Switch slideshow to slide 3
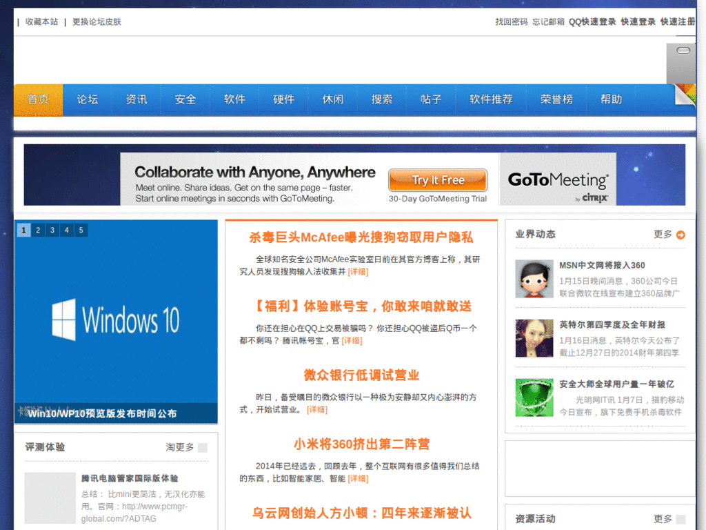This screenshot has width=706, height=530. pyautogui.click(x=52, y=230)
